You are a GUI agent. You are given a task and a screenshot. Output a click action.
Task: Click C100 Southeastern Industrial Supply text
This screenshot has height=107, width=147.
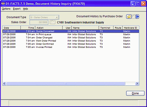(x=80, y=23)
